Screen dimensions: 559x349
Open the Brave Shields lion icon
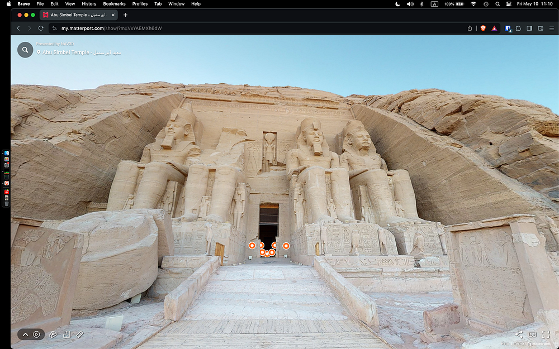click(483, 28)
